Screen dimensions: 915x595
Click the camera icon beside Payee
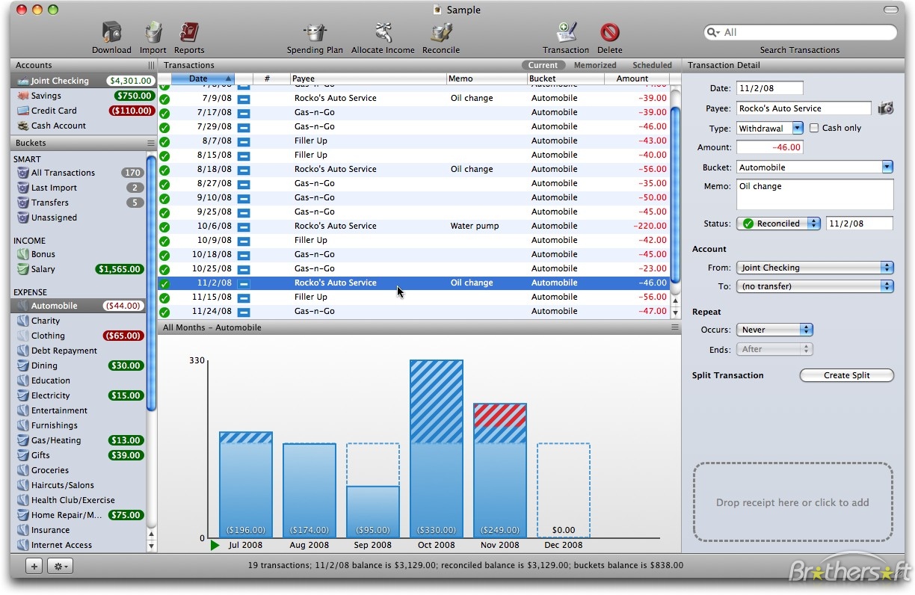point(885,108)
